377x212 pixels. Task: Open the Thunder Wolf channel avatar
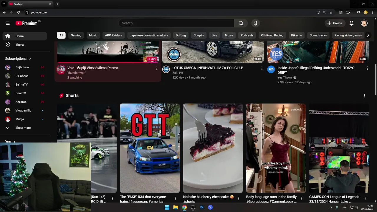pyautogui.click(x=61, y=70)
